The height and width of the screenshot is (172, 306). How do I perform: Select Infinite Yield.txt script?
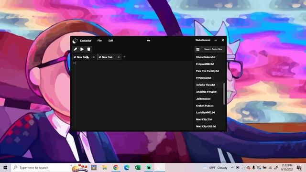point(206,85)
